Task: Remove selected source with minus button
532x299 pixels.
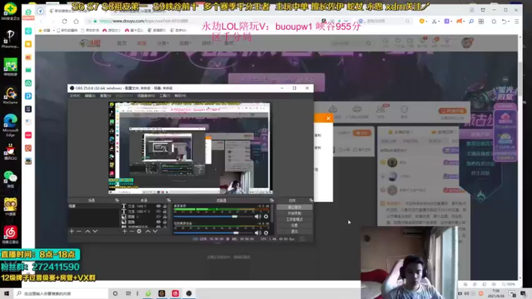Action: click(x=132, y=231)
